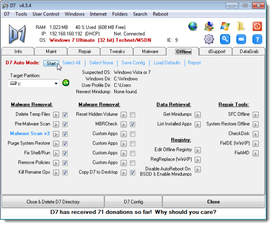Viewport: 273px width, 226px height.
Task: Open the Tools menu
Action: coord(21,14)
